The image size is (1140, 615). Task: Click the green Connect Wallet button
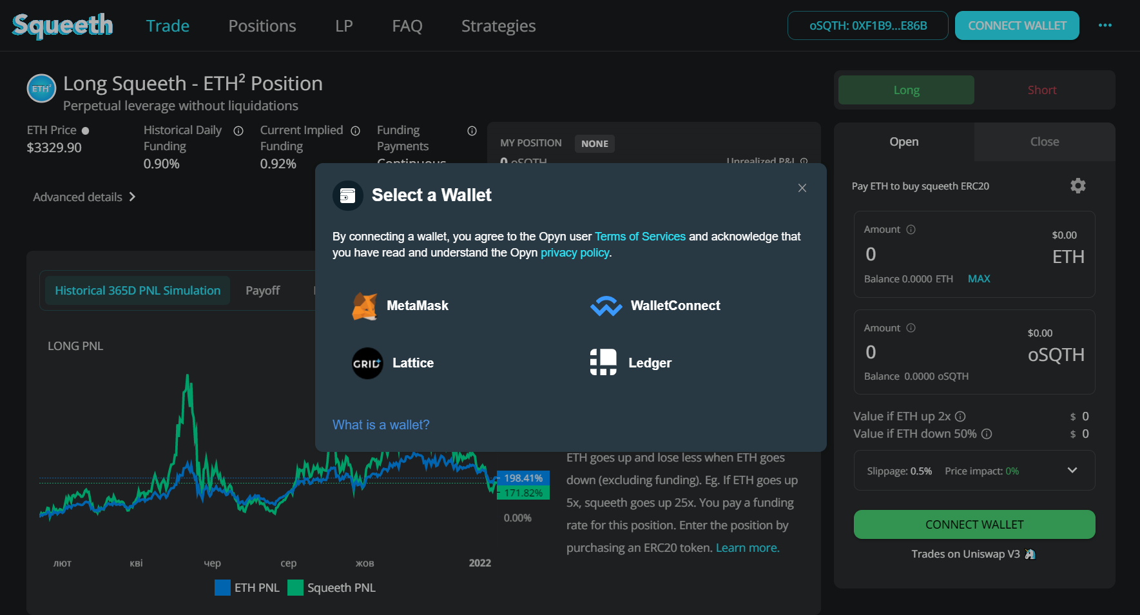pyautogui.click(x=974, y=525)
